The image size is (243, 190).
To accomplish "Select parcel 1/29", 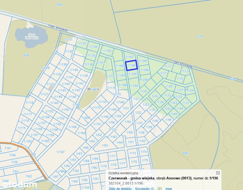I will pos(190,90).
